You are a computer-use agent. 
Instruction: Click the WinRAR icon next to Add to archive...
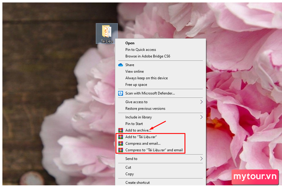120,130
